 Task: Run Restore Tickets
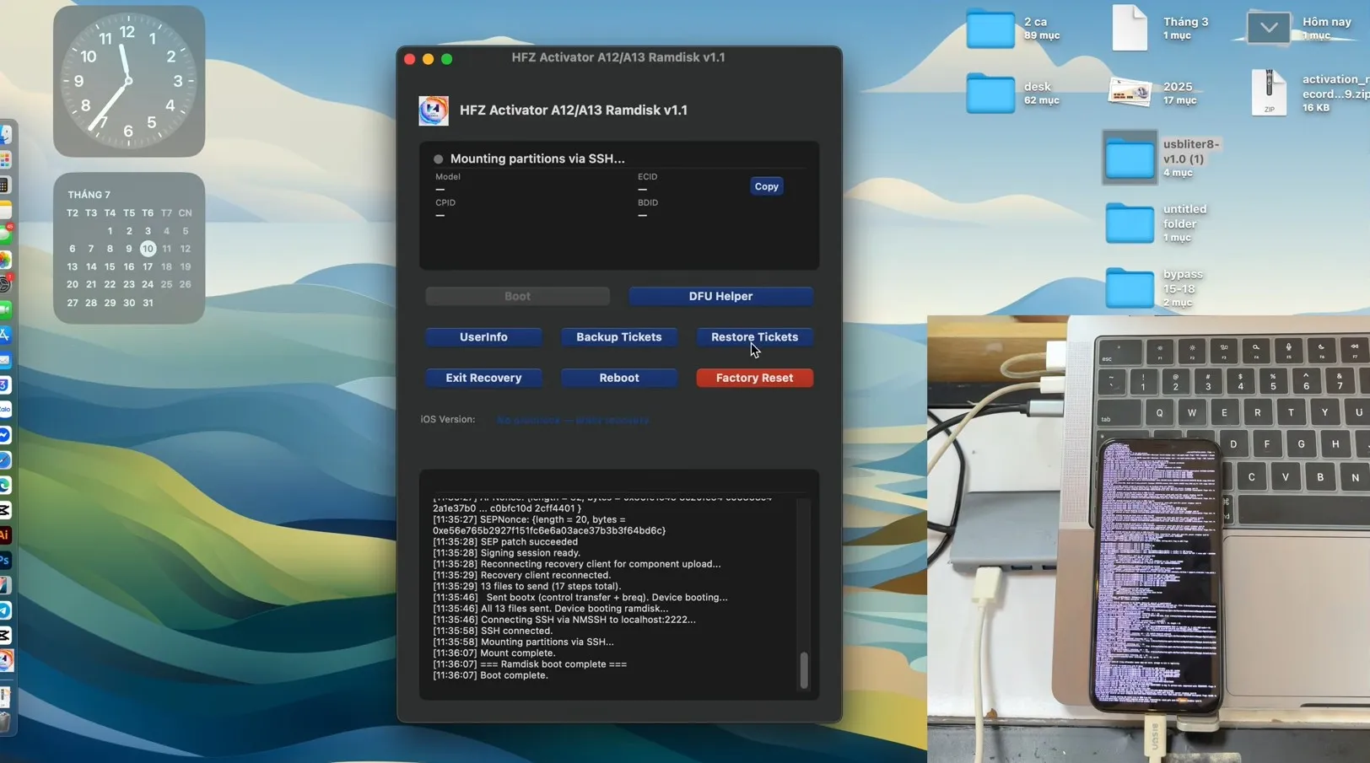click(754, 337)
